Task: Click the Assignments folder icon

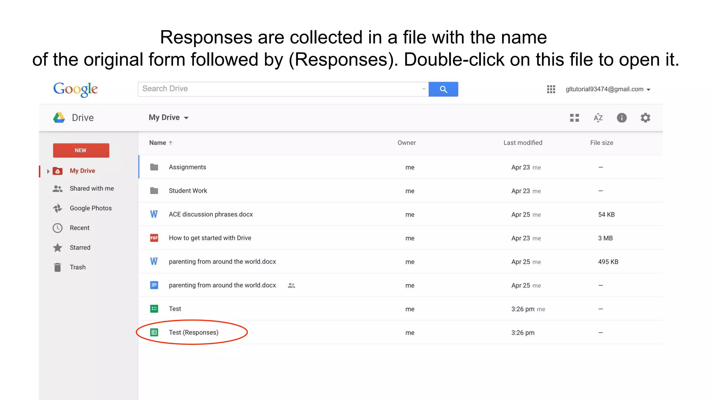Action: [x=154, y=167]
